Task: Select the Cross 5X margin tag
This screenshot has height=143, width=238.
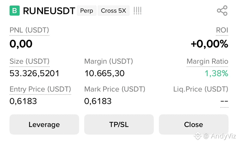Action: tap(114, 11)
